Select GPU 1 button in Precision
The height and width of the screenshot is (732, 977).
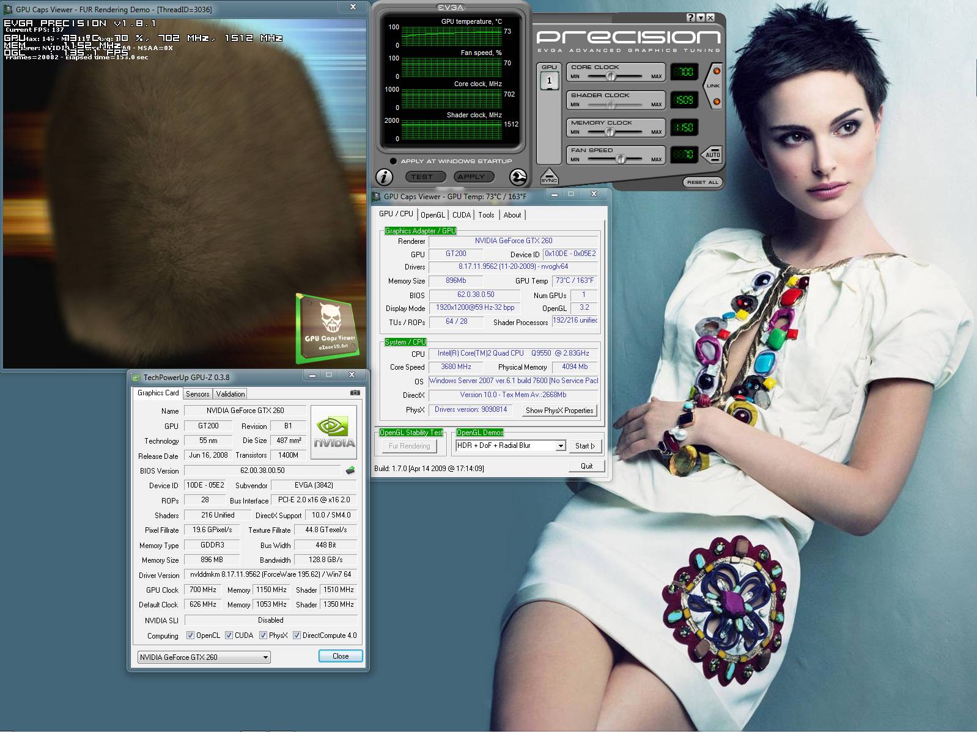pos(549,80)
